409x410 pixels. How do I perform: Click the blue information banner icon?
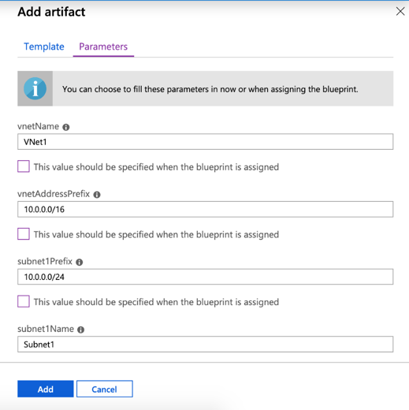tap(35, 88)
